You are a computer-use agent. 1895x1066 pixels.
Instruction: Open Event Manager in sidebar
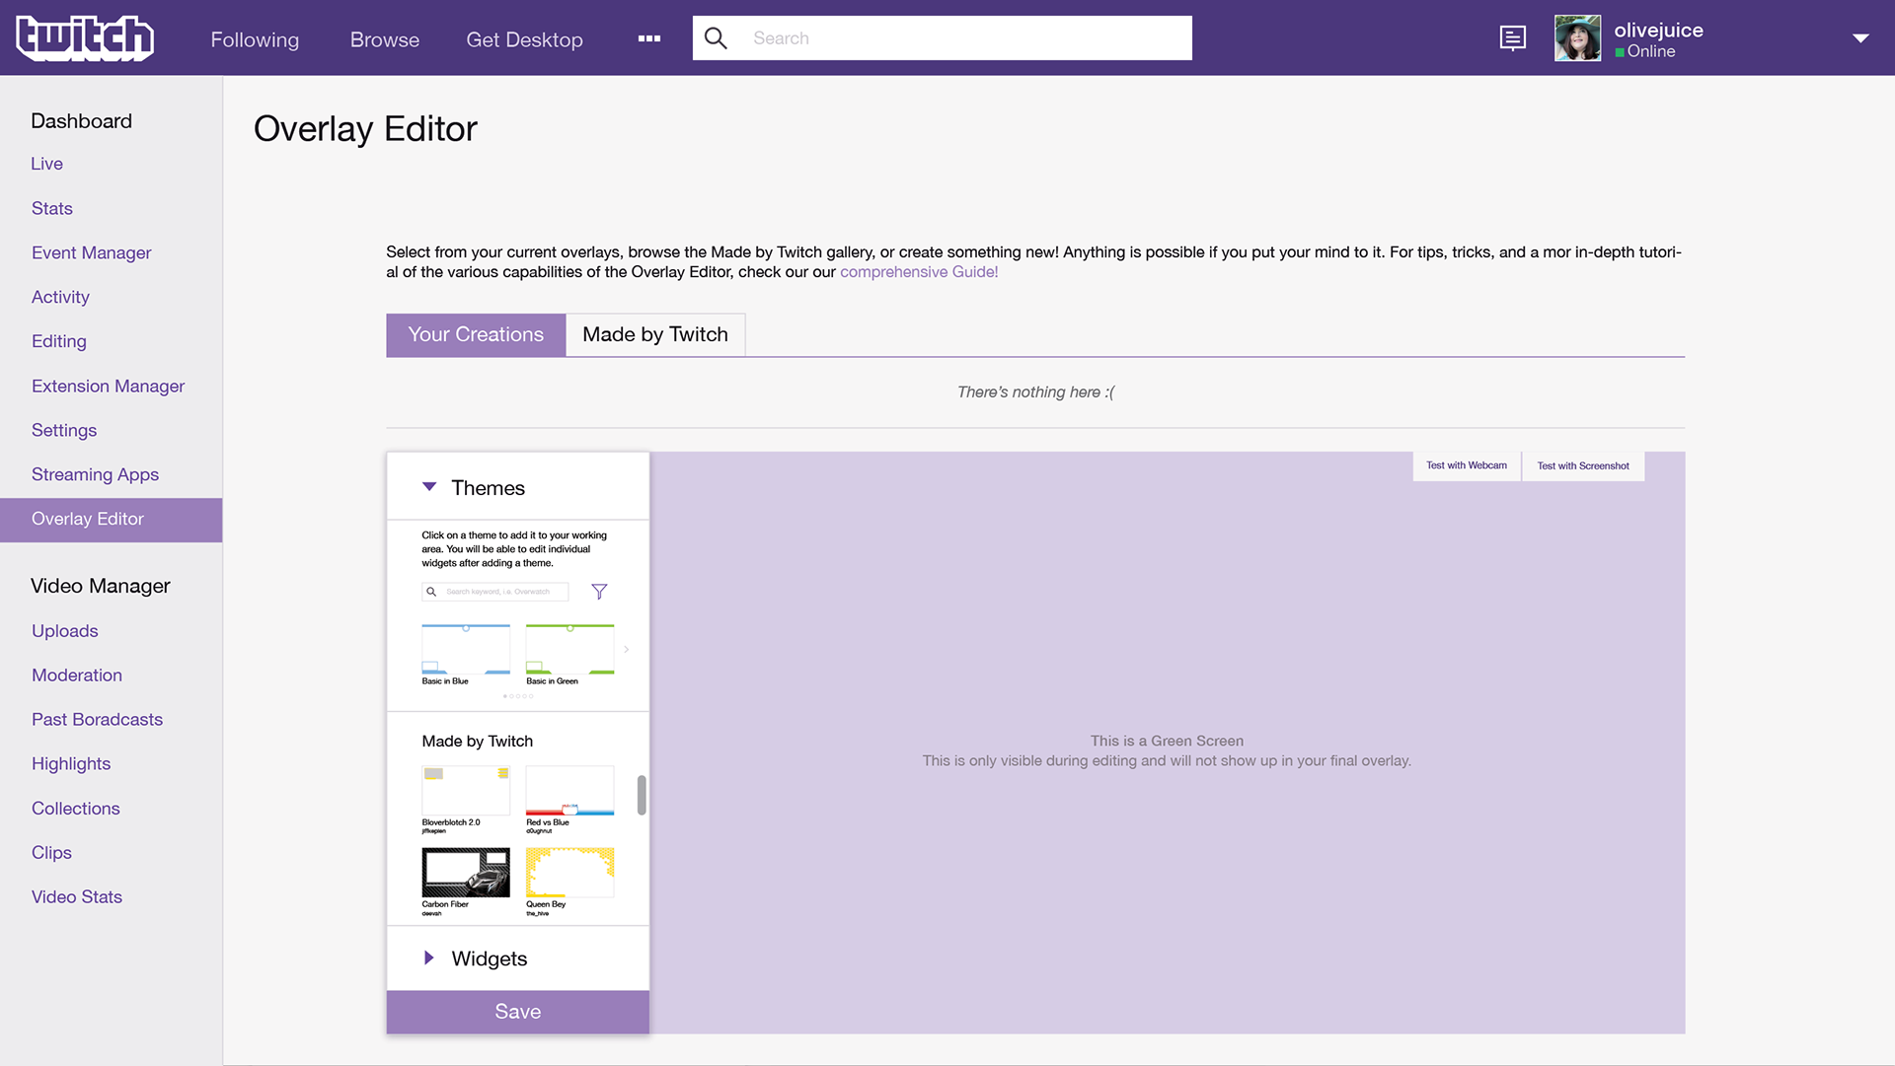92,252
